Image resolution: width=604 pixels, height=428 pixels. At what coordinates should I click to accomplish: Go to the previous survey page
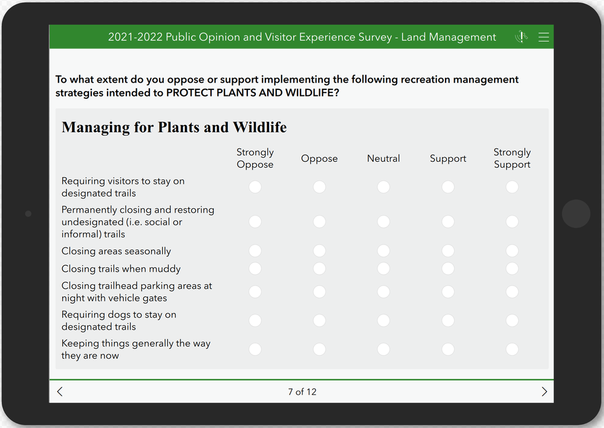pyautogui.click(x=60, y=392)
